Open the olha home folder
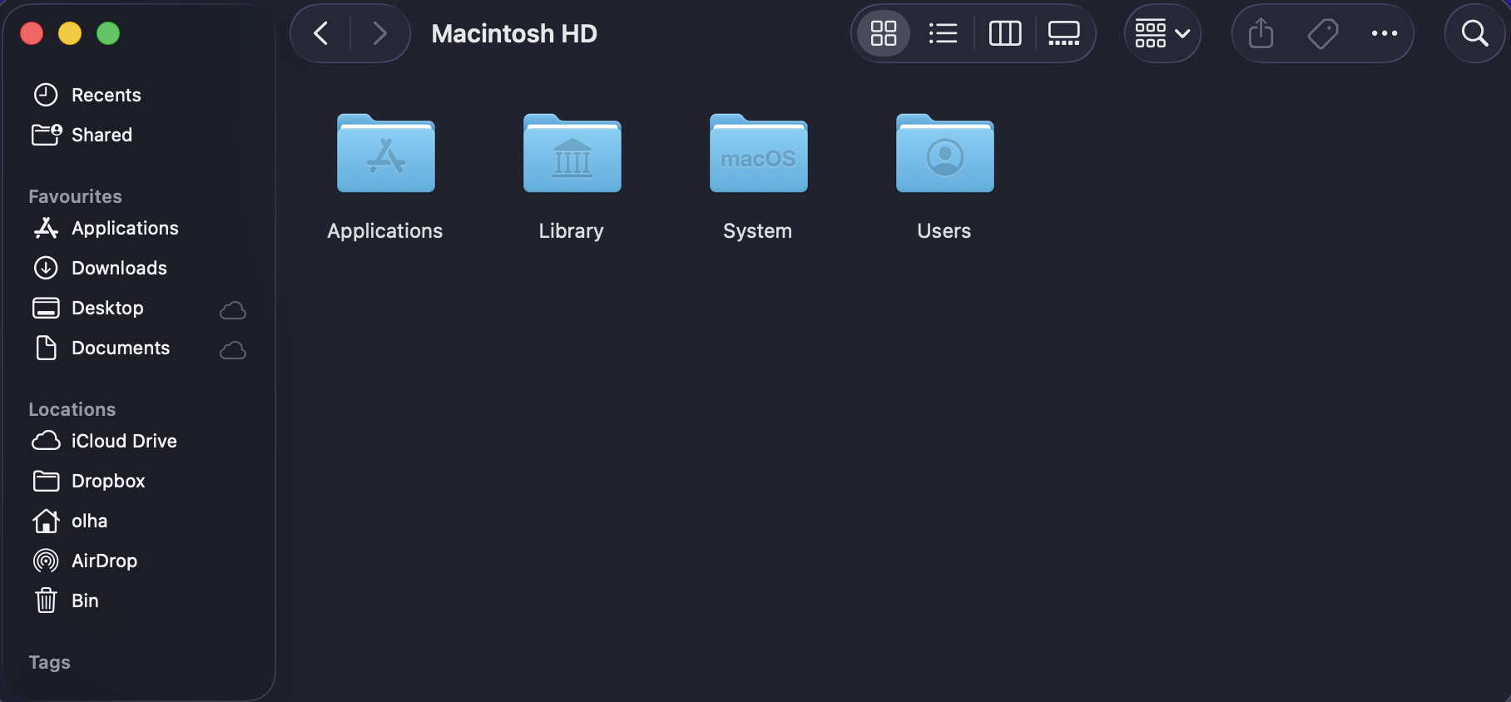Image resolution: width=1511 pixels, height=702 pixels. [x=138, y=521]
